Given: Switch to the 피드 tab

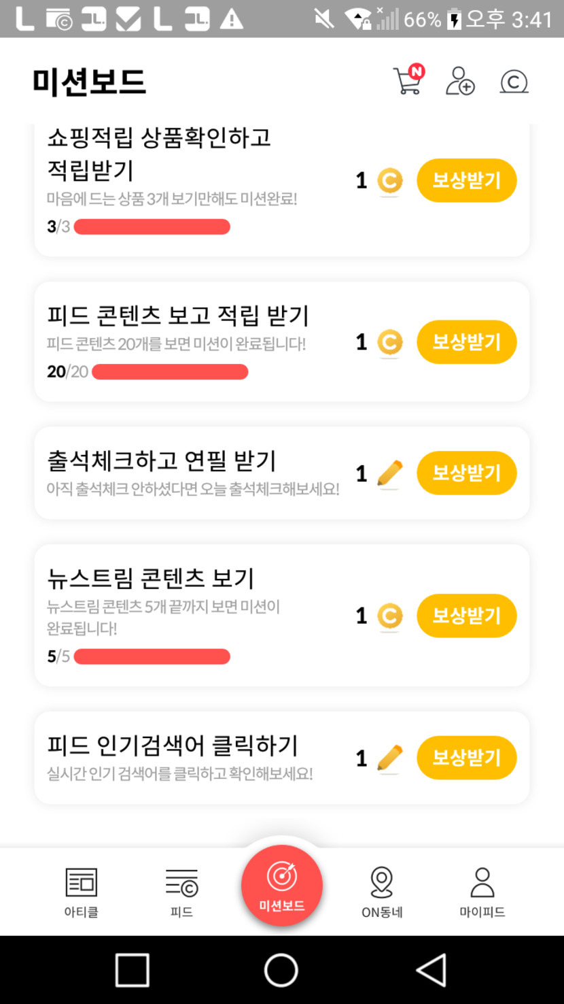Looking at the screenshot, I should [181, 892].
